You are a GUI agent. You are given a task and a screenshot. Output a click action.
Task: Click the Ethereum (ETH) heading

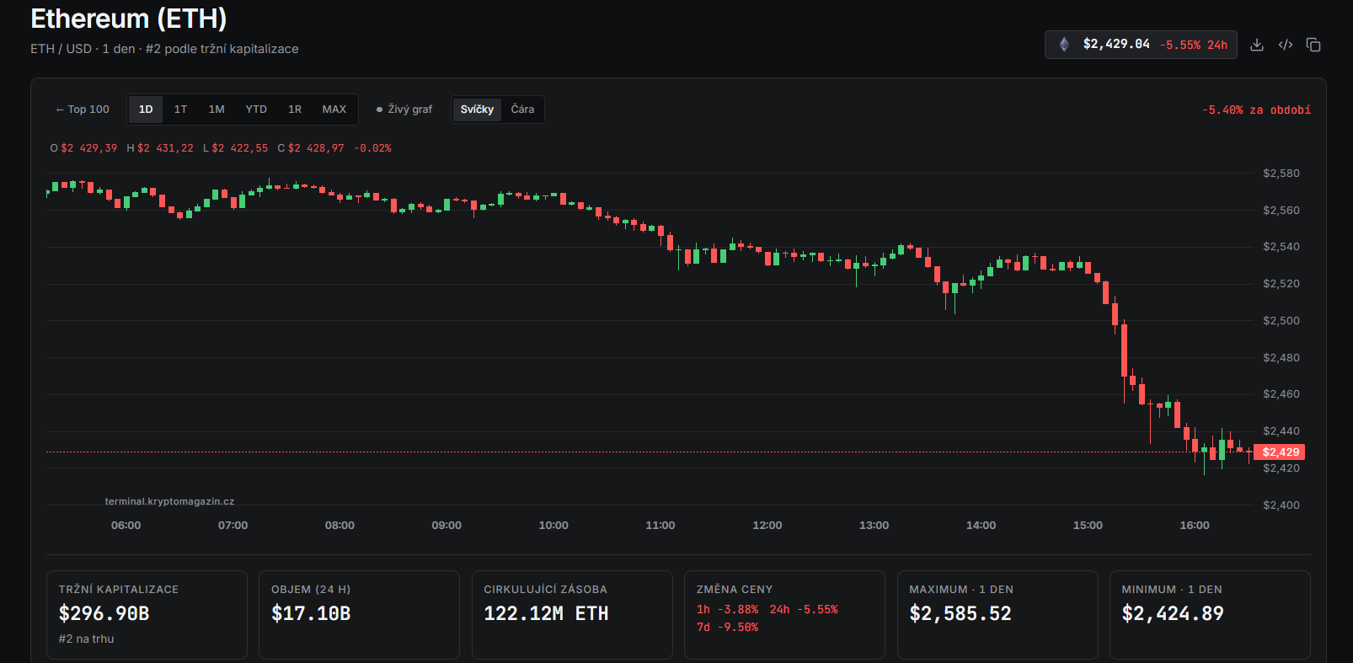(129, 19)
